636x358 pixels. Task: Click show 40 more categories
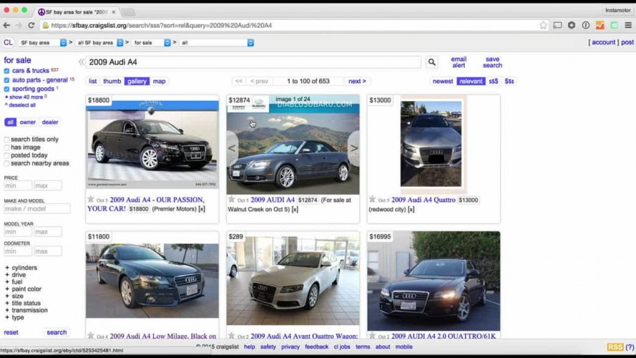(25, 97)
